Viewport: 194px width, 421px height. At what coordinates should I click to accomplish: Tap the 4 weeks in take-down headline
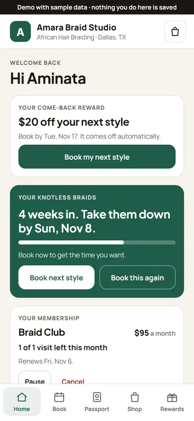pos(94,221)
